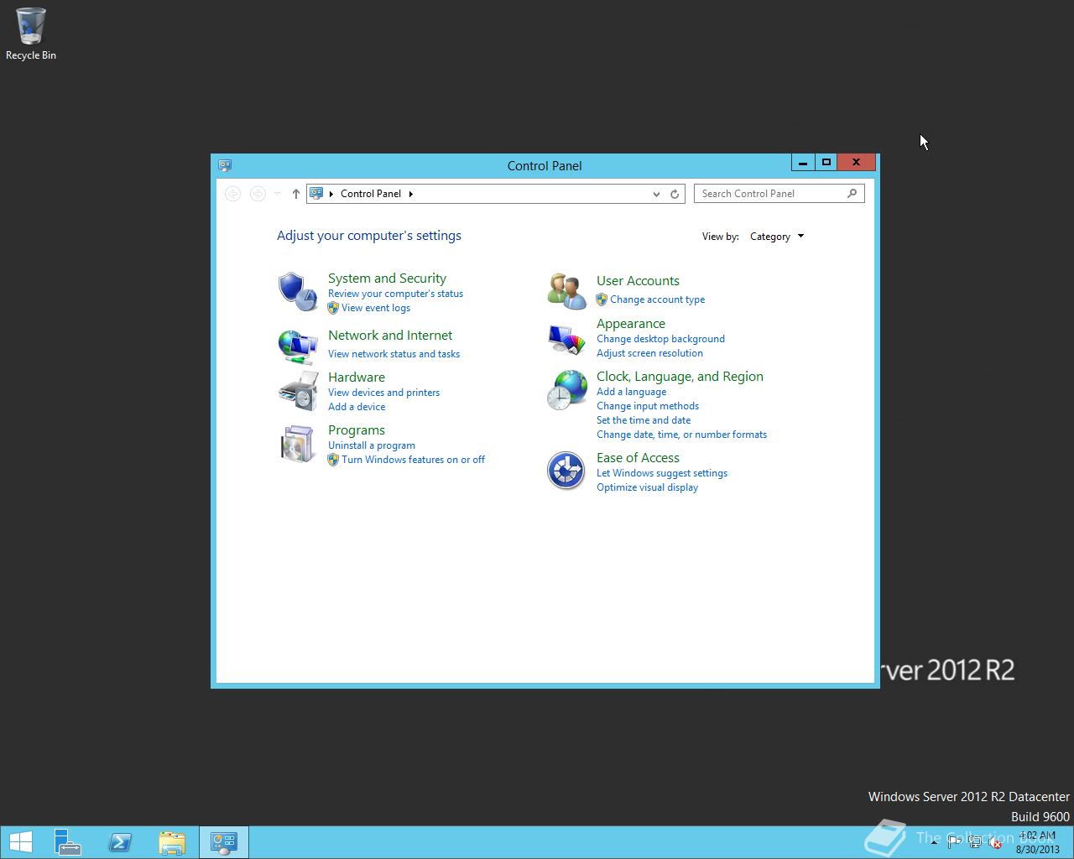This screenshot has width=1074, height=859.
Task: Open Control Panel title bar system icon
Action: (x=225, y=165)
